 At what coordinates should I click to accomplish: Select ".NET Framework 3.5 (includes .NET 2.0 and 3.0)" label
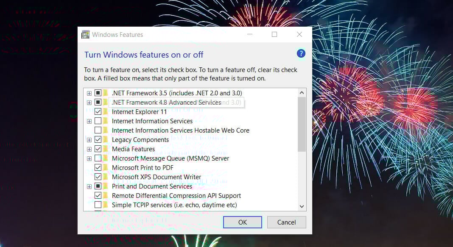pos(177,93)
